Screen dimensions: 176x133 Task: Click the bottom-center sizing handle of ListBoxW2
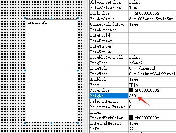52,123
